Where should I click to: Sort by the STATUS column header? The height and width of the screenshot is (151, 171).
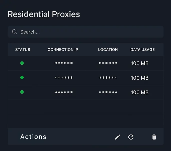click(x=23, y=50)
